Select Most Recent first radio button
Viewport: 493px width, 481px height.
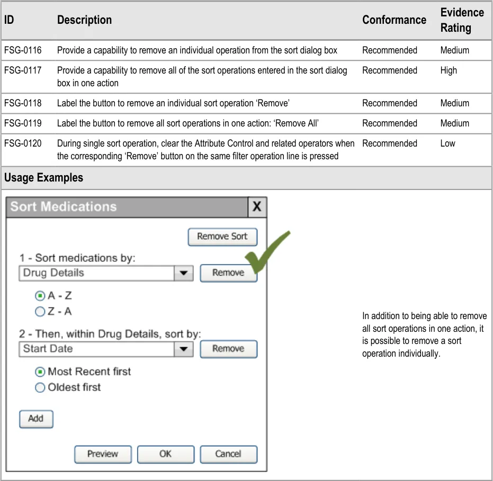(40, 372)
